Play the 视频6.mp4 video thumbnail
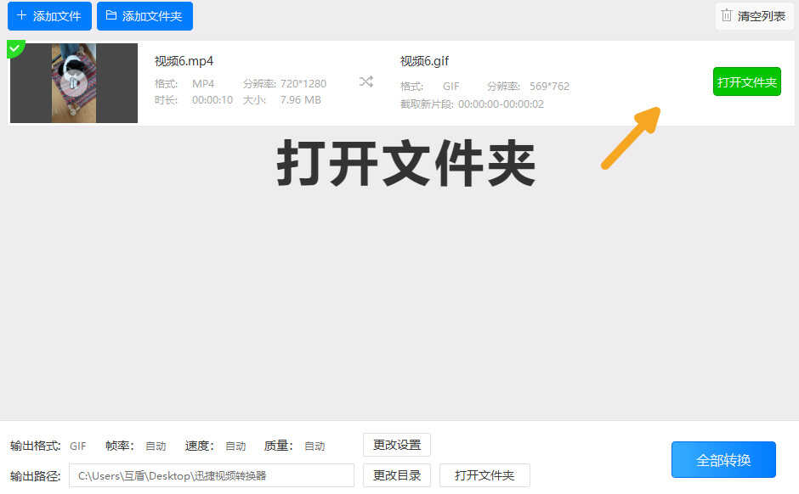This screenshot has height=494, width=799. point(74,83)
